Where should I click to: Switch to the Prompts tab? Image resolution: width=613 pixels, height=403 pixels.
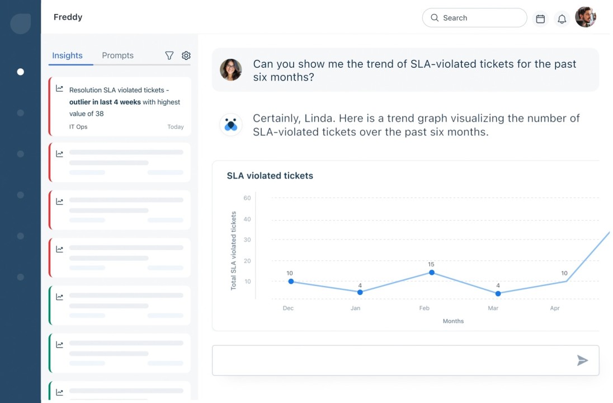(117, 55)
